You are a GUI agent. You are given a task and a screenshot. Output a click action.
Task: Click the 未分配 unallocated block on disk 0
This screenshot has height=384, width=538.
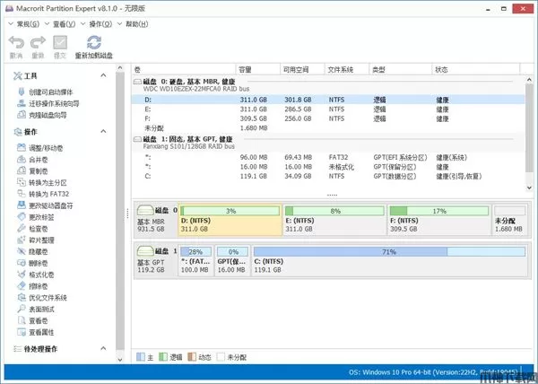click(510, 223)
